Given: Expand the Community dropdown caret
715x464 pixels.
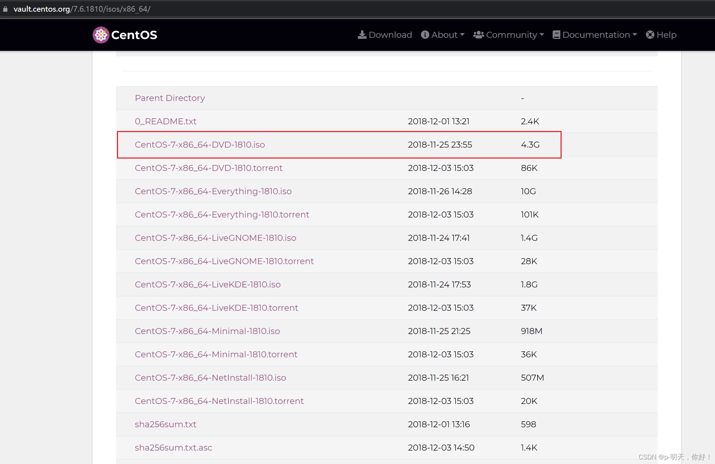Looking at the screenshot, I should [542, 35].
